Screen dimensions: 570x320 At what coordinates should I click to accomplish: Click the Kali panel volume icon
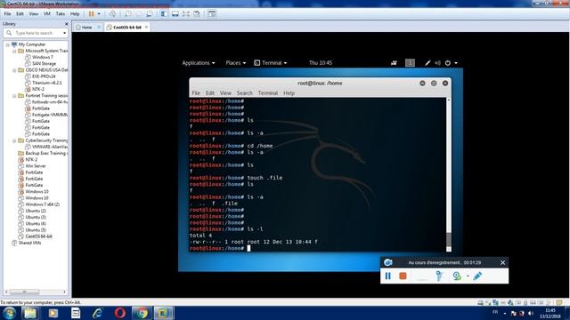tap(437, 63)
